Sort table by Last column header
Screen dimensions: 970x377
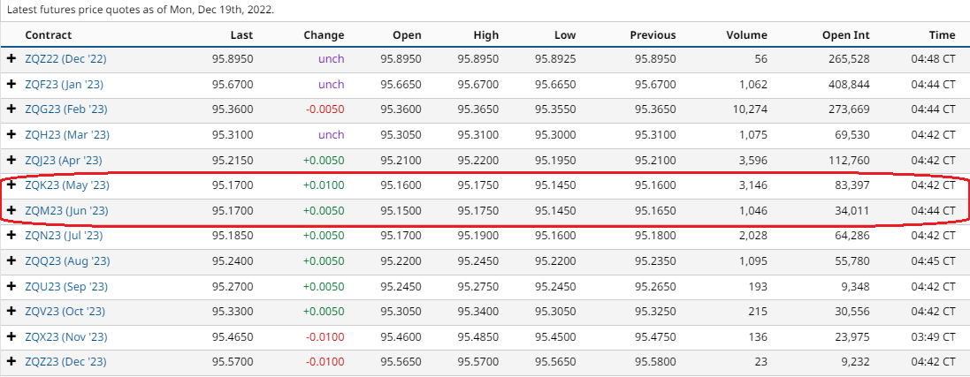tap(241, 35)
